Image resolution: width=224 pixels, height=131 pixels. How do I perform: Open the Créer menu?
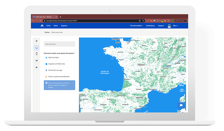48,26
